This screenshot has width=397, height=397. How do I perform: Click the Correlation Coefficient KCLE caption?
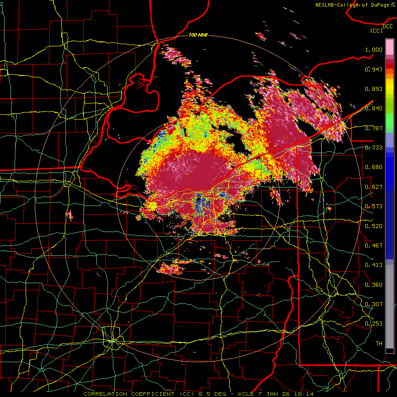click(198, 394)
